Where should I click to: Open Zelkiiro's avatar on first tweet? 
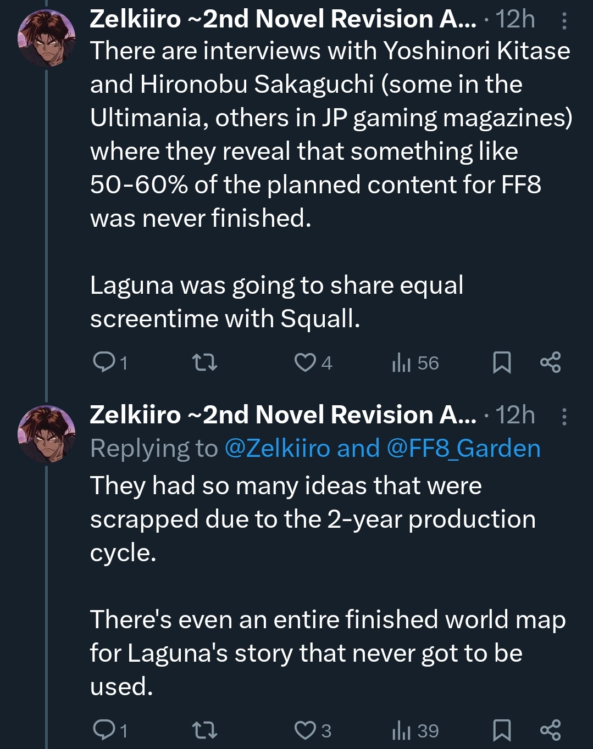pos(47,40)
